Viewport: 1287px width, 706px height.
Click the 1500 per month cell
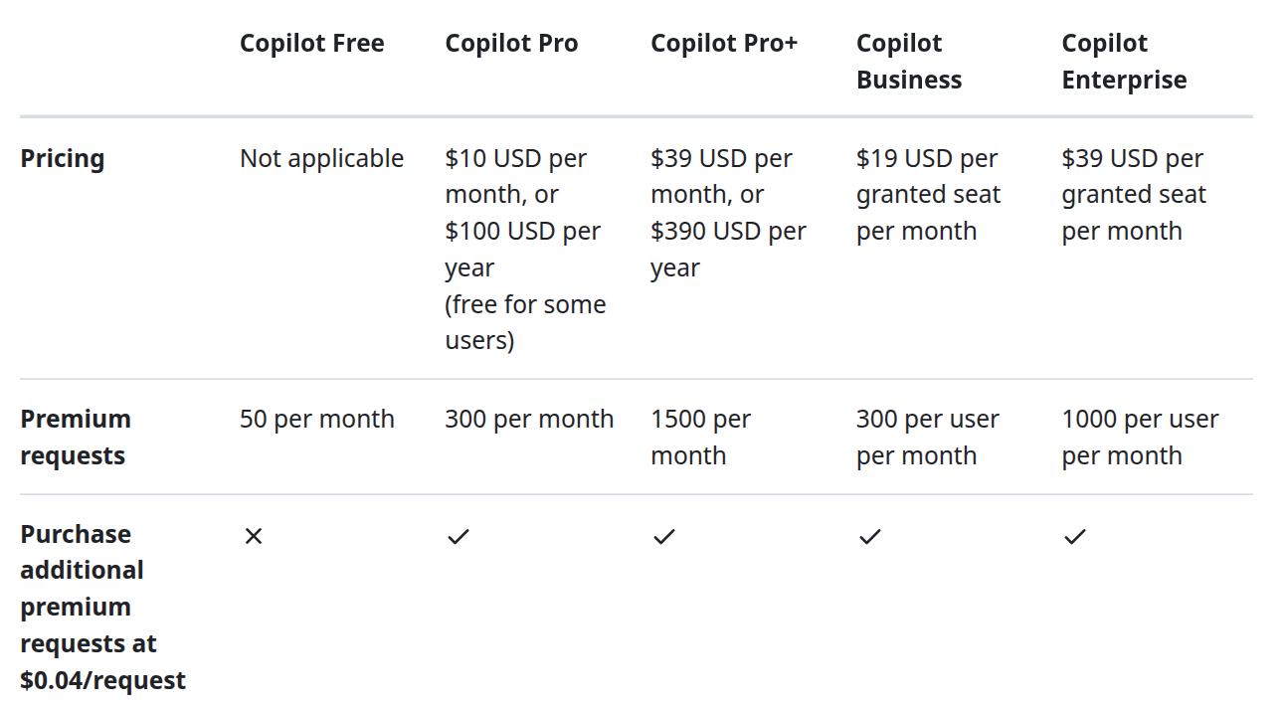[700, 438]
